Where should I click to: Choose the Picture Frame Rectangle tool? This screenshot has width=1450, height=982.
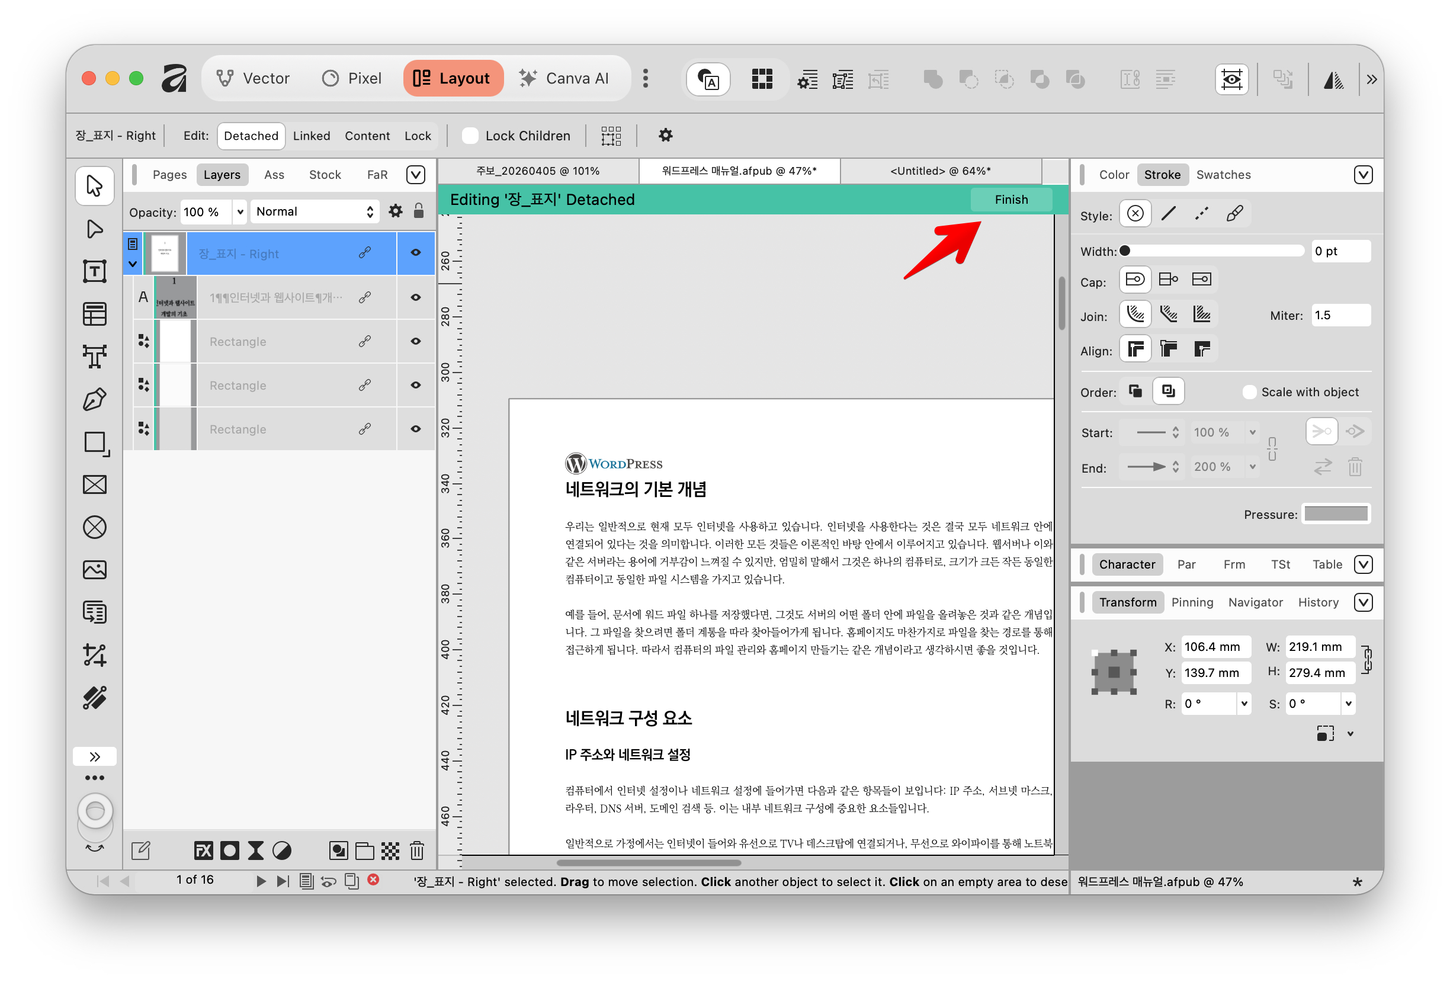(94, 484)
